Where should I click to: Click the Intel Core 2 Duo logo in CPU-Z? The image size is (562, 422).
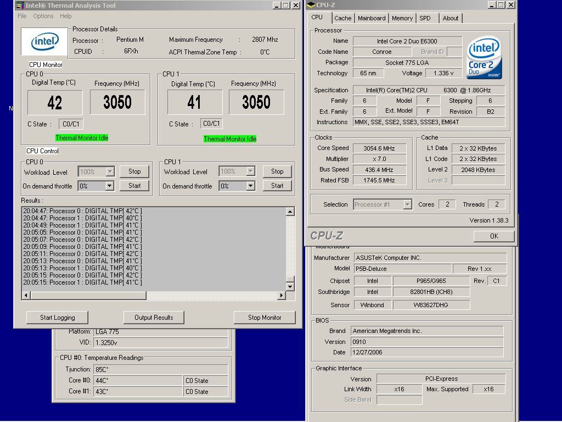coord(484,58)
